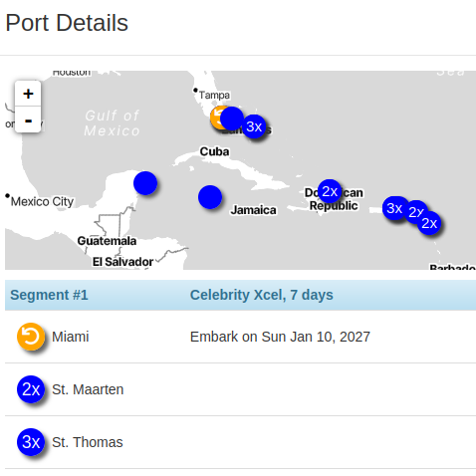The width and height of the screenshot is (476, 476).
Task: Click the Segment #1 header label
Action: [49, 295]
